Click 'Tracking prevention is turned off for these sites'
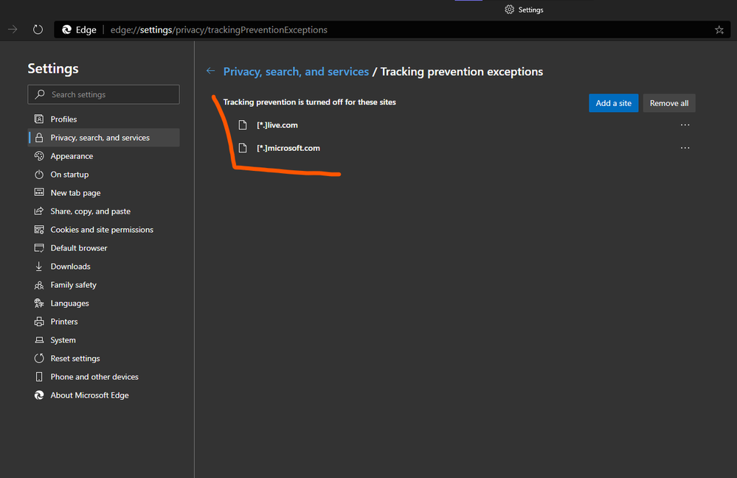The height and width of the screenshot is (478, 737). click(x=309, y=102)
